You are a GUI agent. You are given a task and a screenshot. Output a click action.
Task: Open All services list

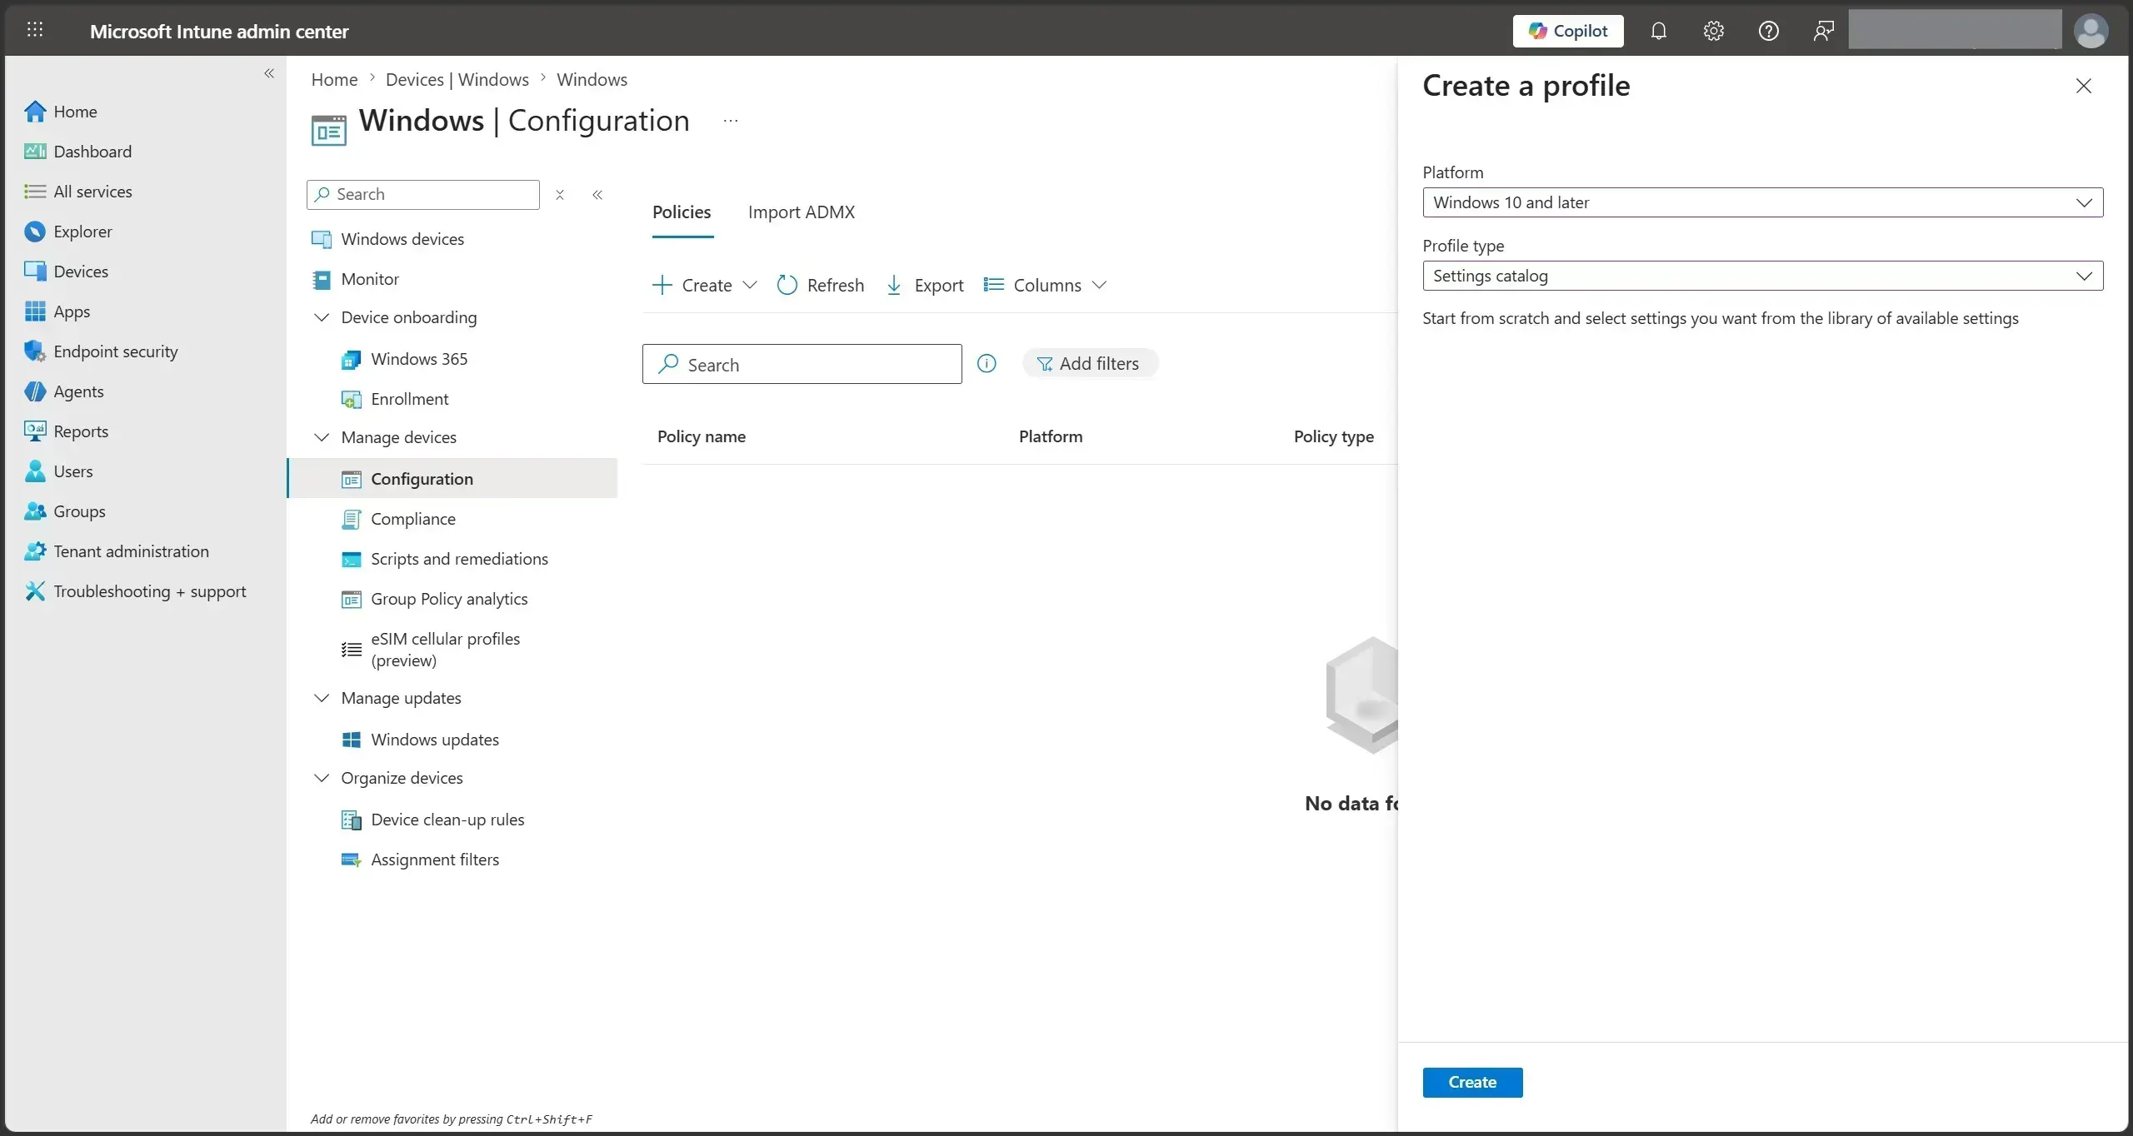pos(92,192)
